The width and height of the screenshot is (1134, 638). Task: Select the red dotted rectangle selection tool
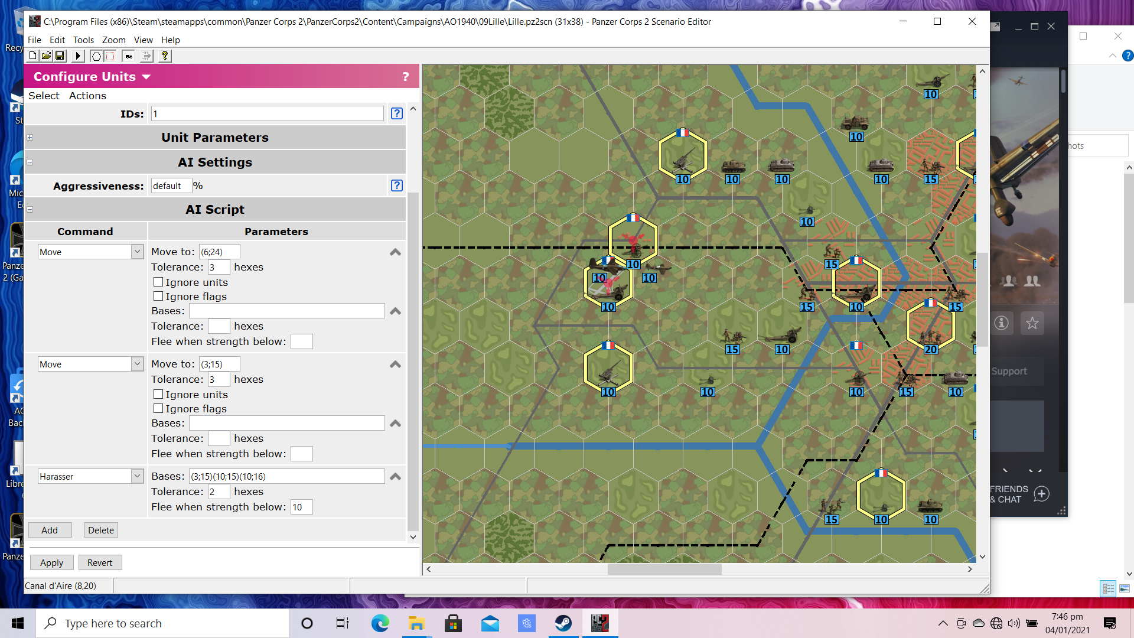pos(110,56)
